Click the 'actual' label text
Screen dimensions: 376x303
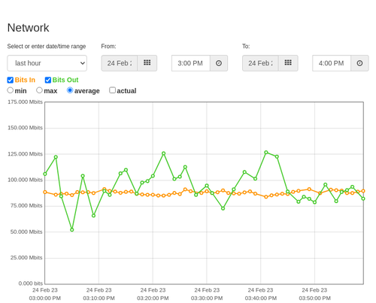(x=126, y=91)
